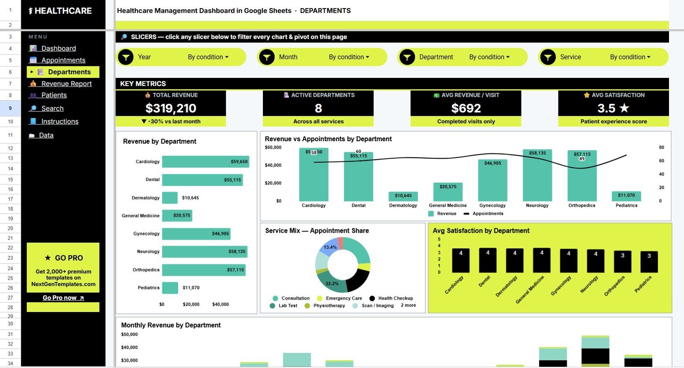
Task: Navigate to Patients page
Action: tap(54, 95)
